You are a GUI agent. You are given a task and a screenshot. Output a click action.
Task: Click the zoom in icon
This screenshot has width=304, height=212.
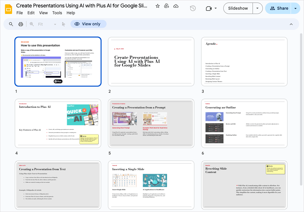tap(32, 24)
